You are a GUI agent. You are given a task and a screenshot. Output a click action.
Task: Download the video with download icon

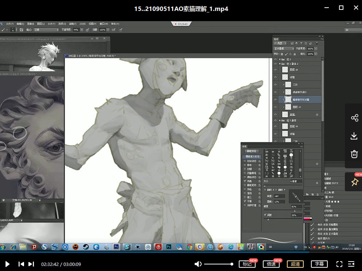354,136
